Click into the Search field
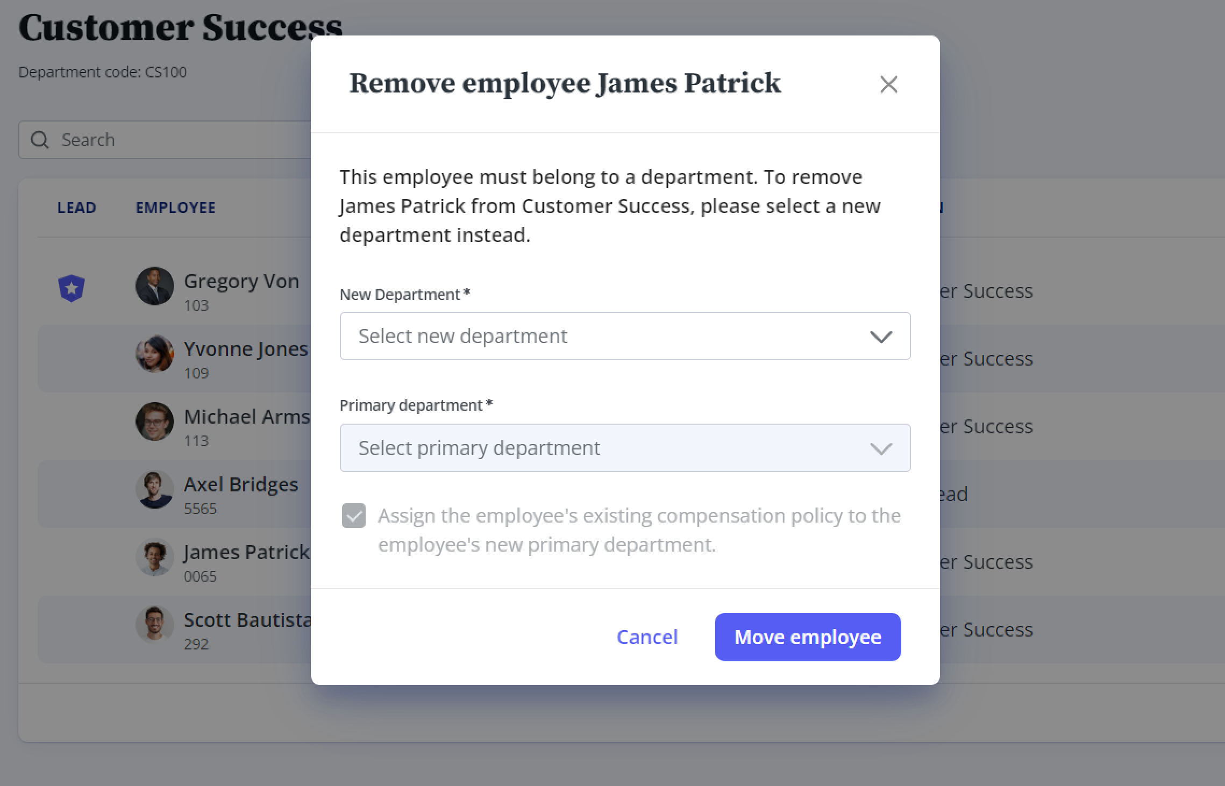 (165, 140)
